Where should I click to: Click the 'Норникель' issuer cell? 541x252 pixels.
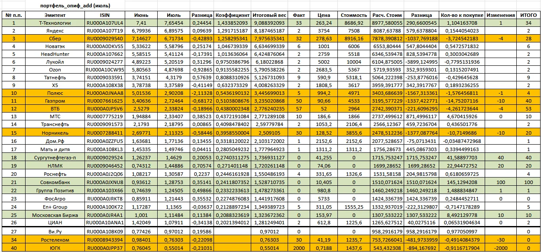(55, 133)
